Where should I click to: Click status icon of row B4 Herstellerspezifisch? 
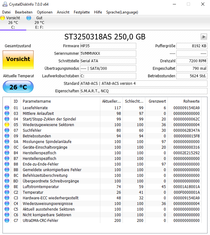[7, 153]
